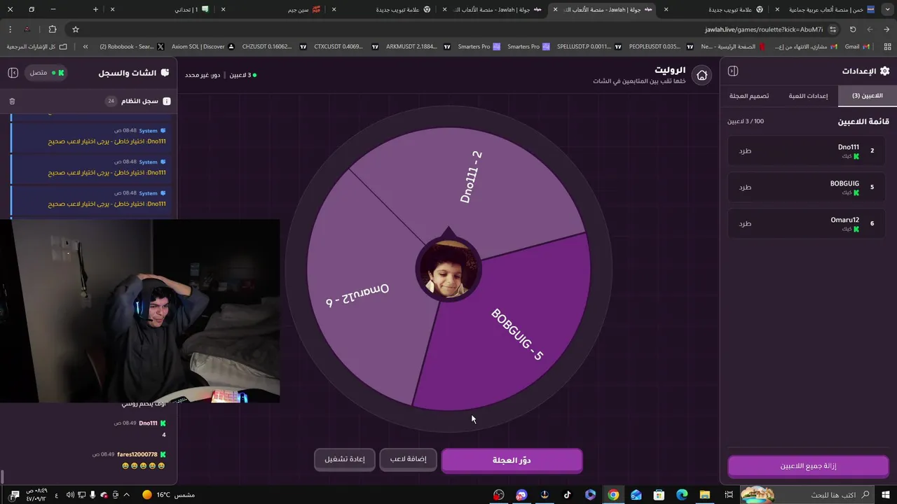
Task: Open Copilot from taskbar
Action: coord(590,495)
